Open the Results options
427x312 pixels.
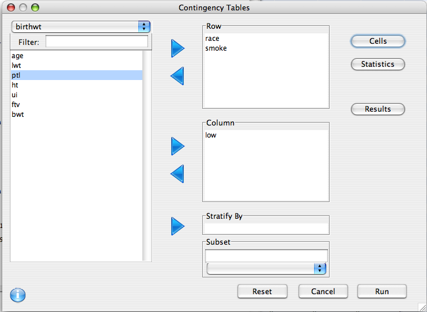[x=377, y=109]
